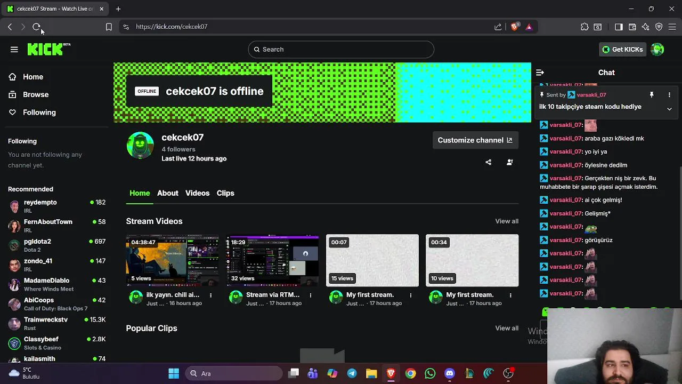Click the Brave VPN shield icon

(x=659, y=27)
